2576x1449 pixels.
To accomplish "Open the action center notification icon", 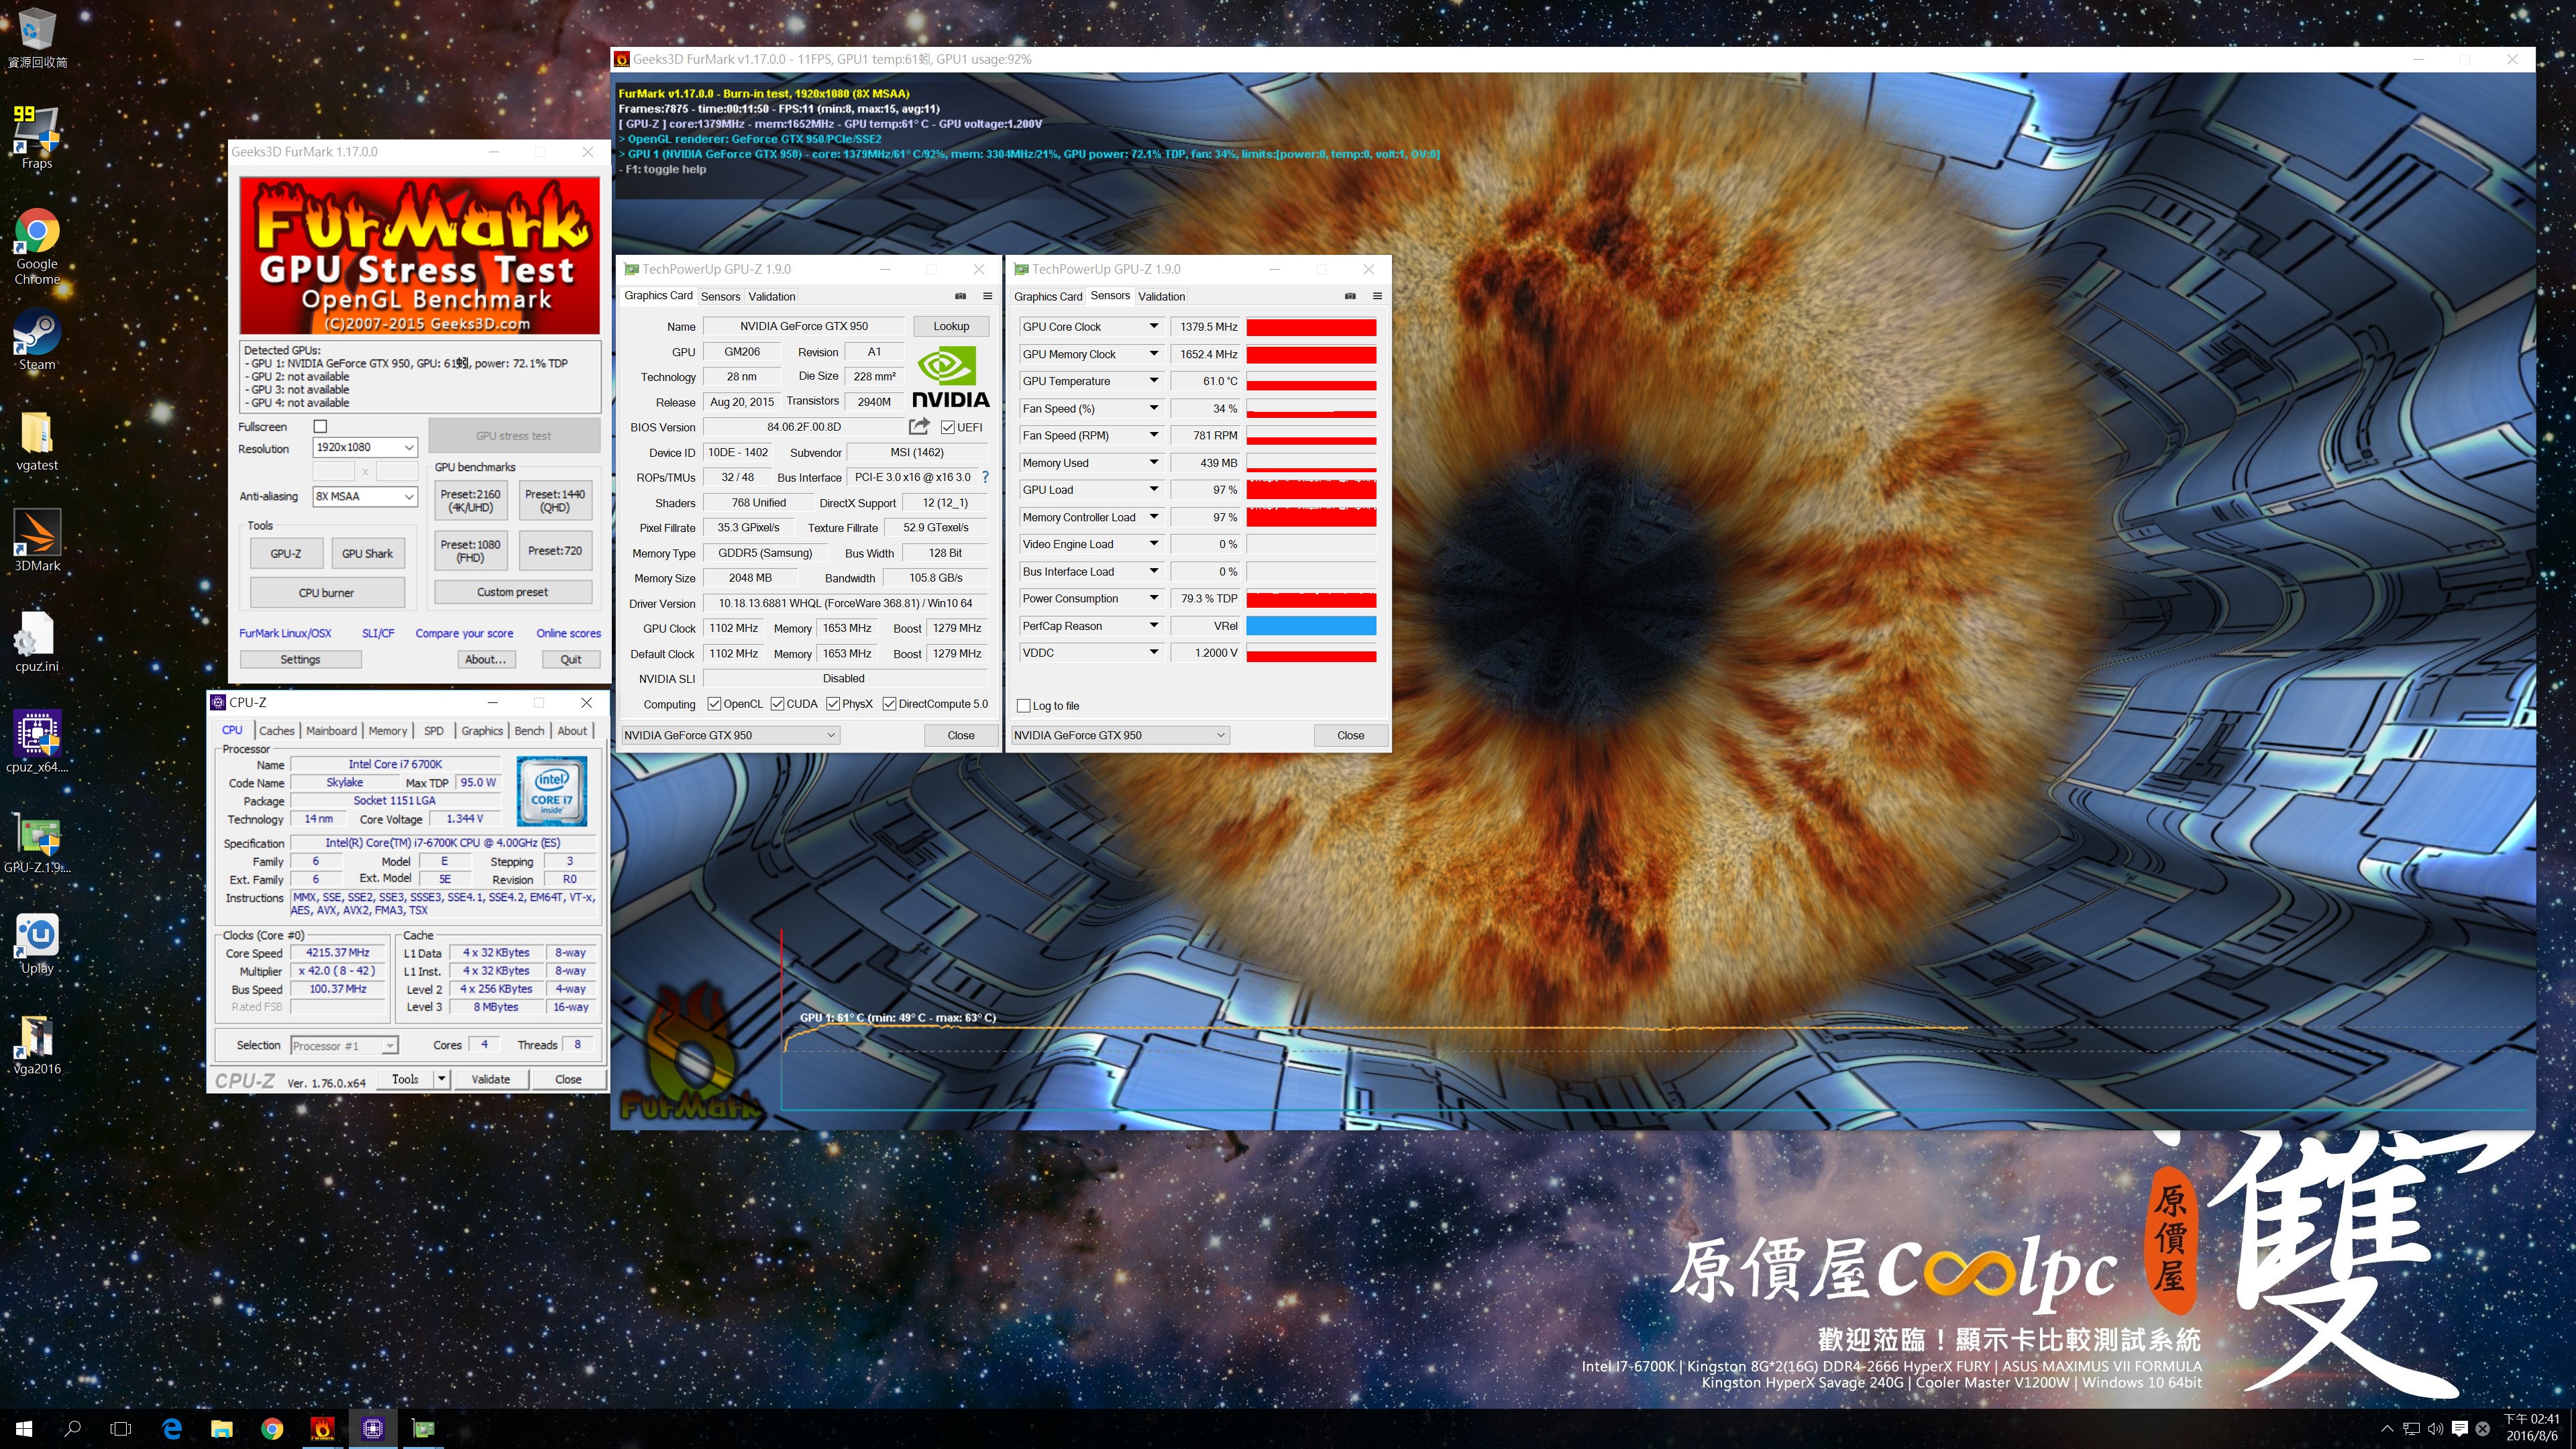I will pos(2460,1429).
